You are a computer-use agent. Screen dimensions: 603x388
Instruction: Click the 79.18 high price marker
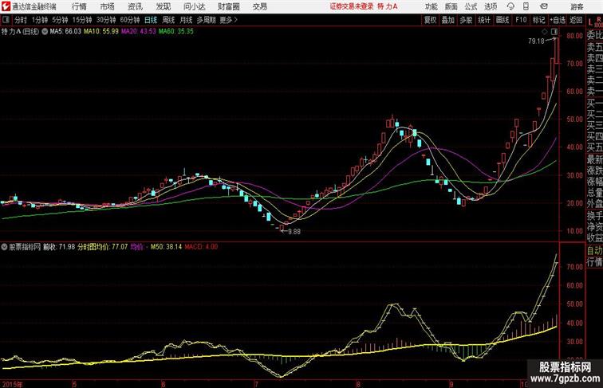[536, 41]
